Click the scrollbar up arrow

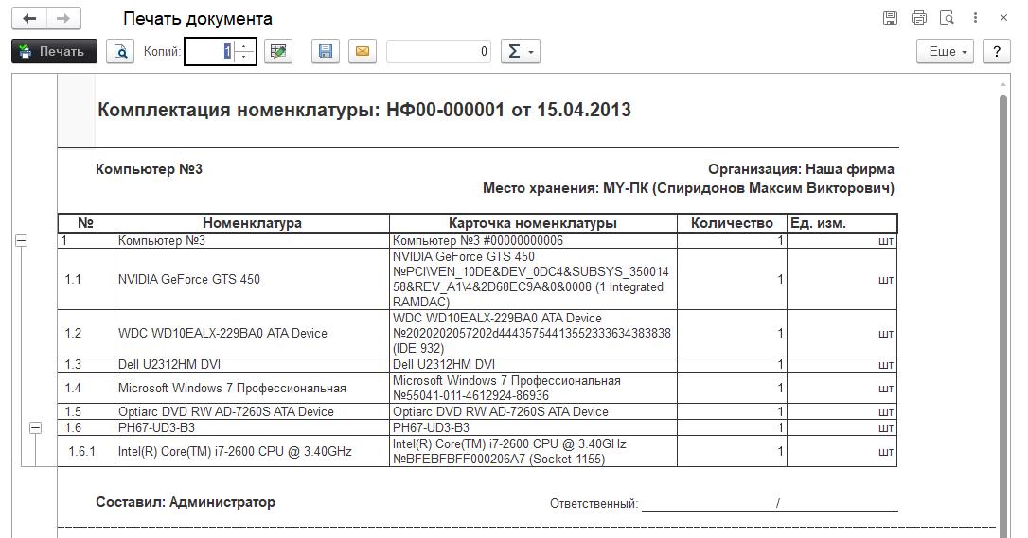point(1003,84)
